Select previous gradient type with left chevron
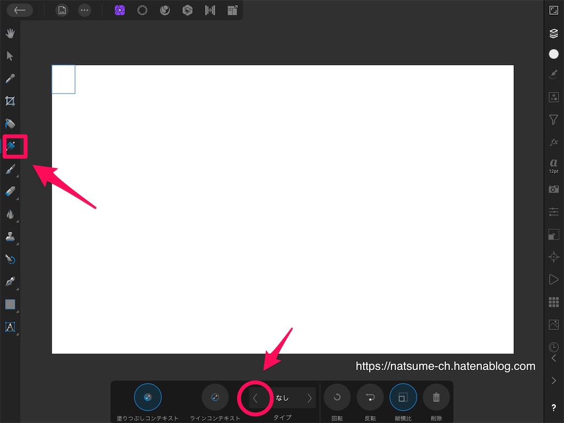The width and height of the screenshot is (564, 423). click(255, 398)
